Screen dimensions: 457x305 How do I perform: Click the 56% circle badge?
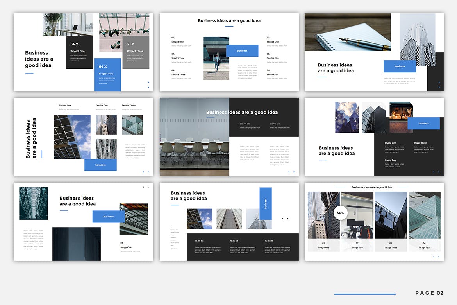340,213
